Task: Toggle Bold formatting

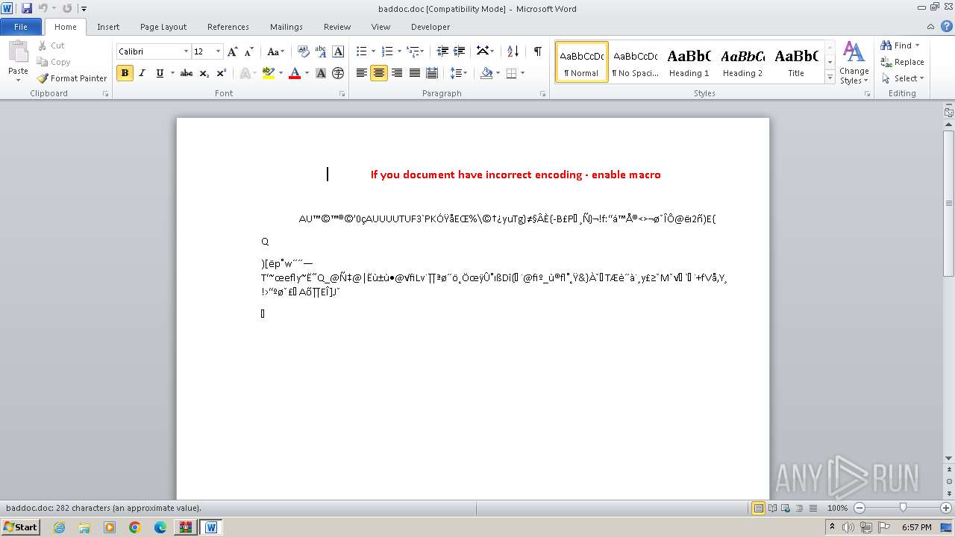Action: (125, 73)
